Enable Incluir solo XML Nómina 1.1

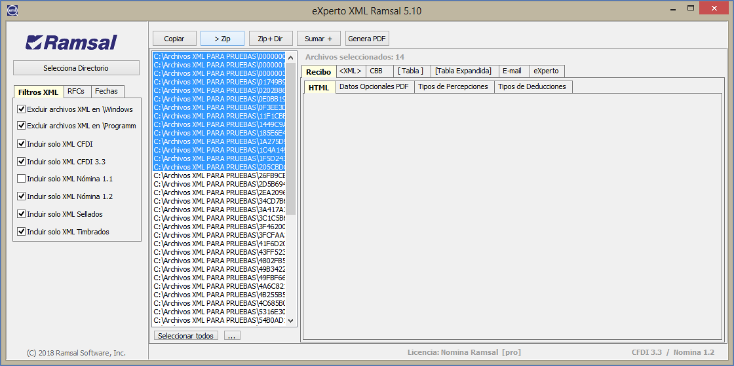(21, 179)
